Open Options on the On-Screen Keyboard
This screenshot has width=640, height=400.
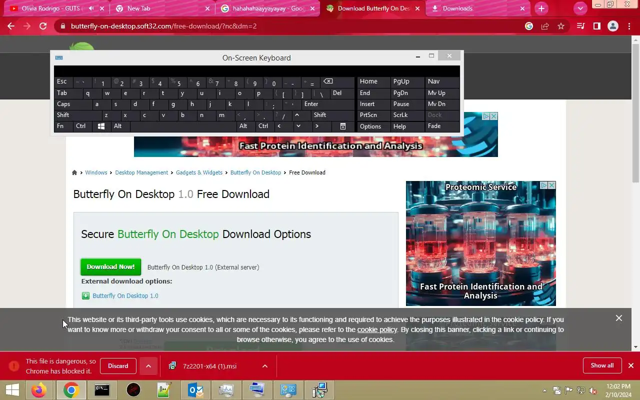373,126
